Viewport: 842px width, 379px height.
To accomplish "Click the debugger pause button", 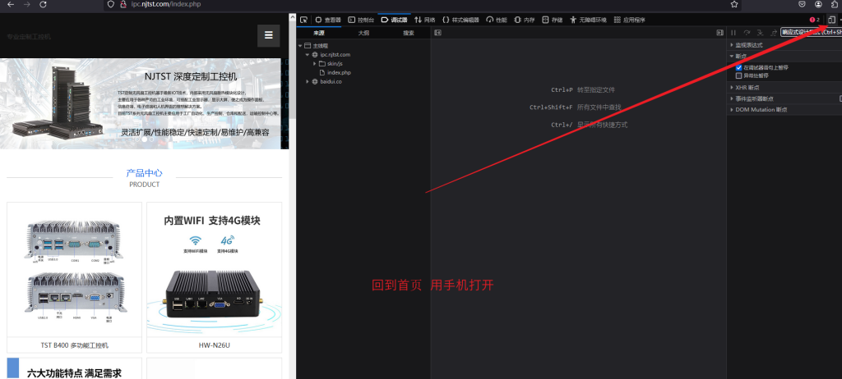I will pyautogui.click(x=733, y=33).
